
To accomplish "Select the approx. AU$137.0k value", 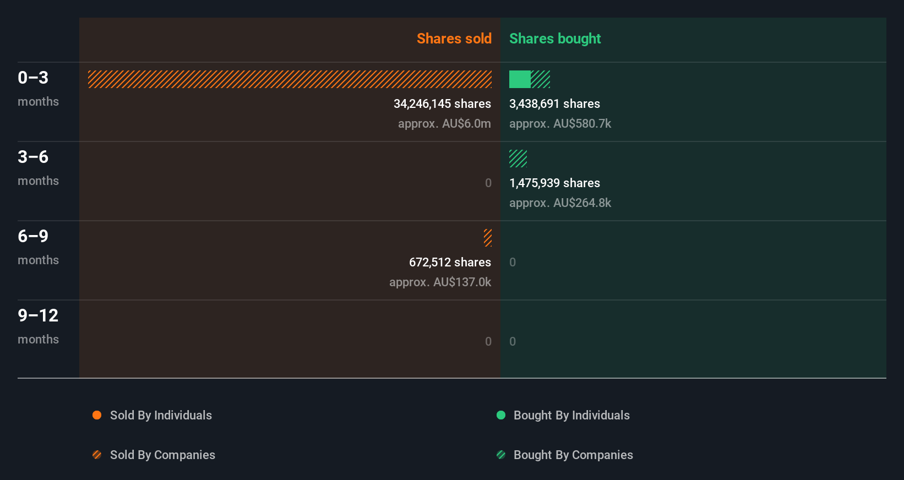I will click(440, 282).
